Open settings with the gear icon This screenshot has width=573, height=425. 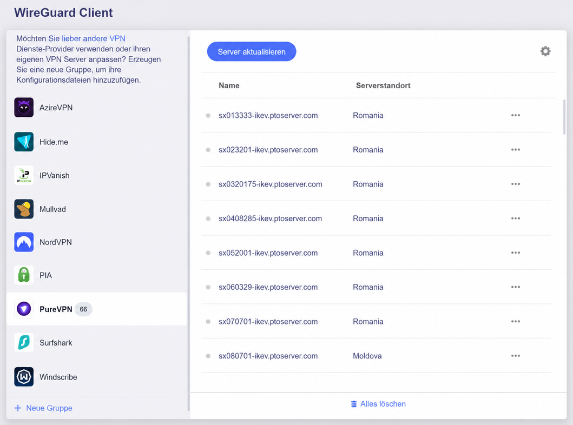coord(545,51)
